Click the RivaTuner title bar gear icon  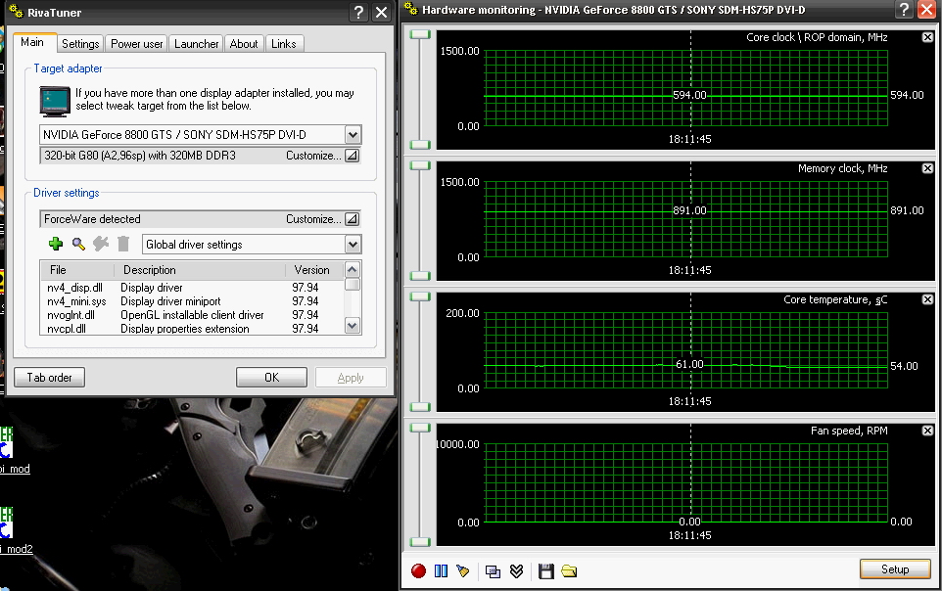[17, 12]
